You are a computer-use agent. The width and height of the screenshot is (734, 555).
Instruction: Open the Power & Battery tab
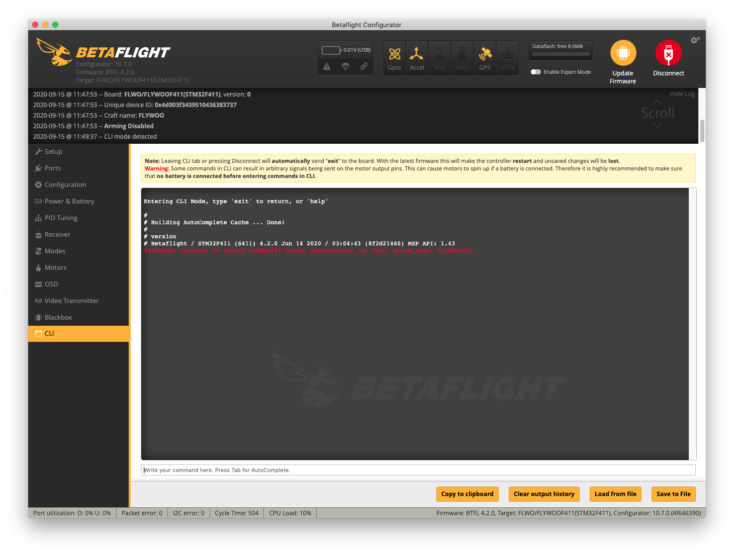[79, 201]
